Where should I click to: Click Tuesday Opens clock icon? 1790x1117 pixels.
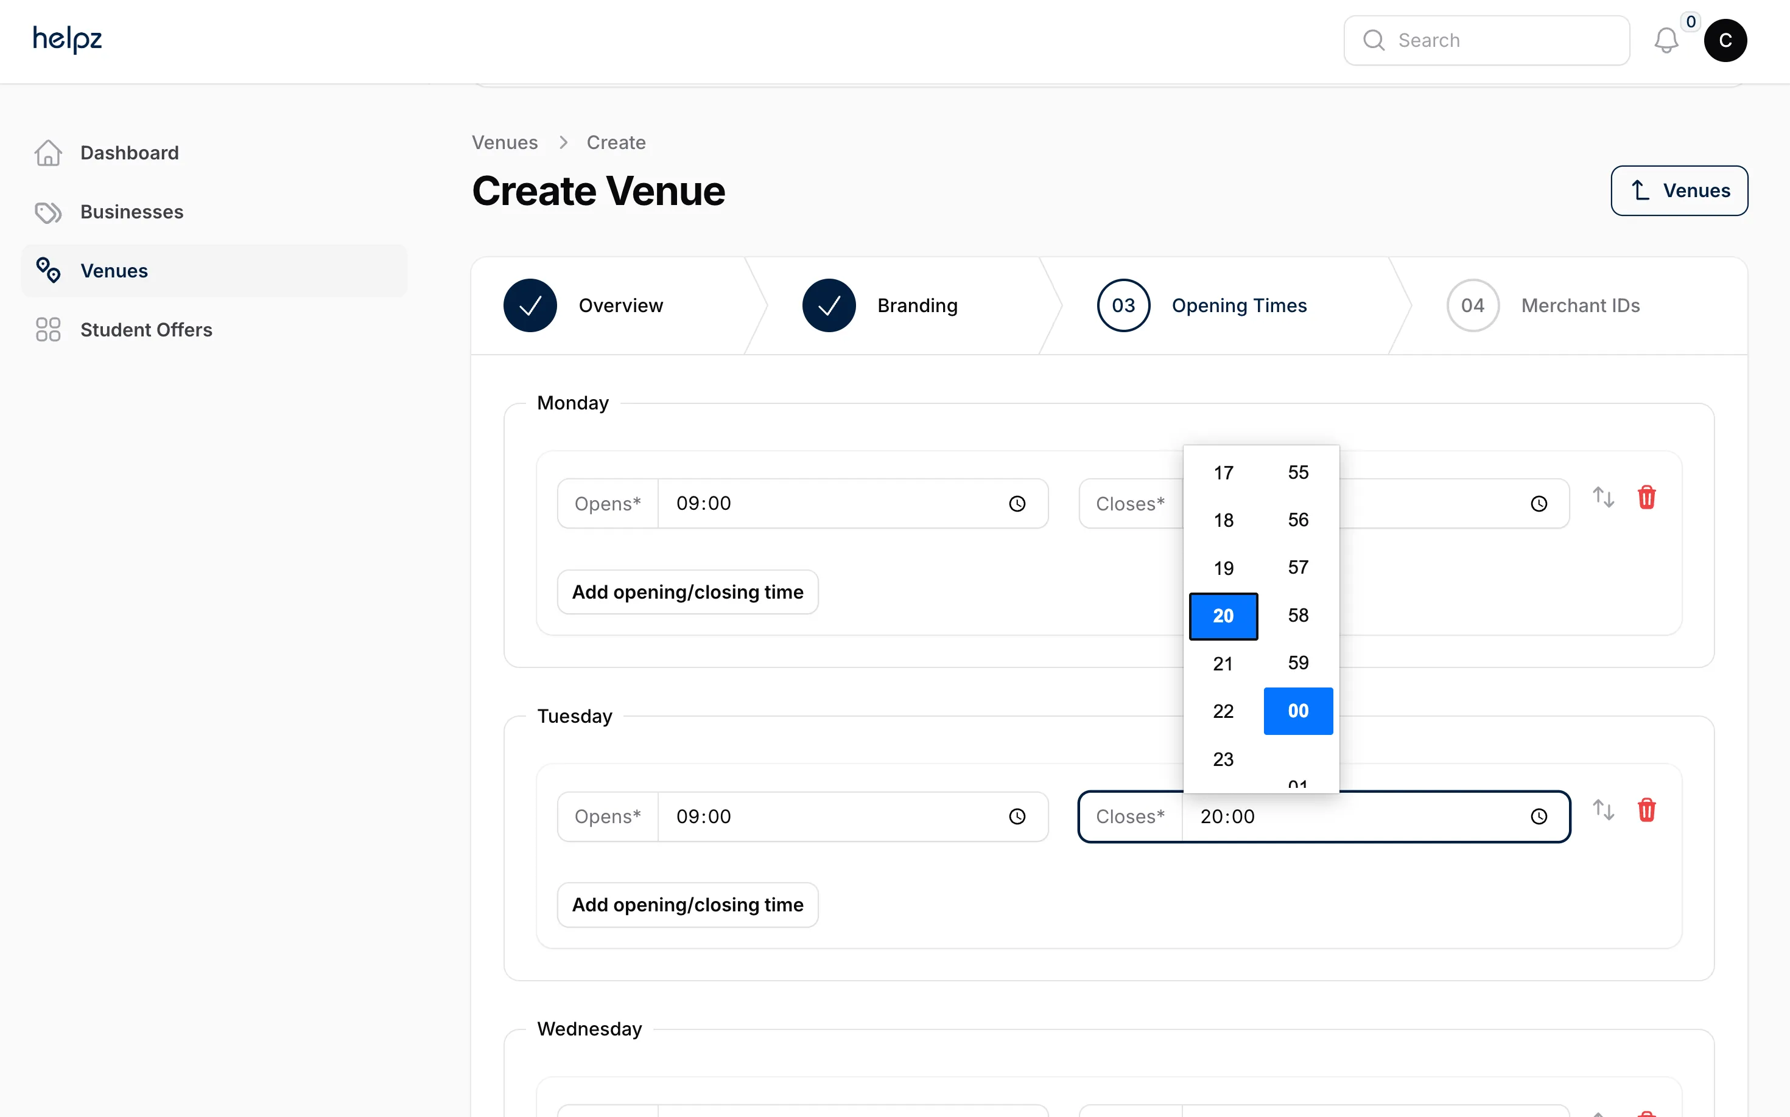pyautogui.click(x=1017, y=816)
